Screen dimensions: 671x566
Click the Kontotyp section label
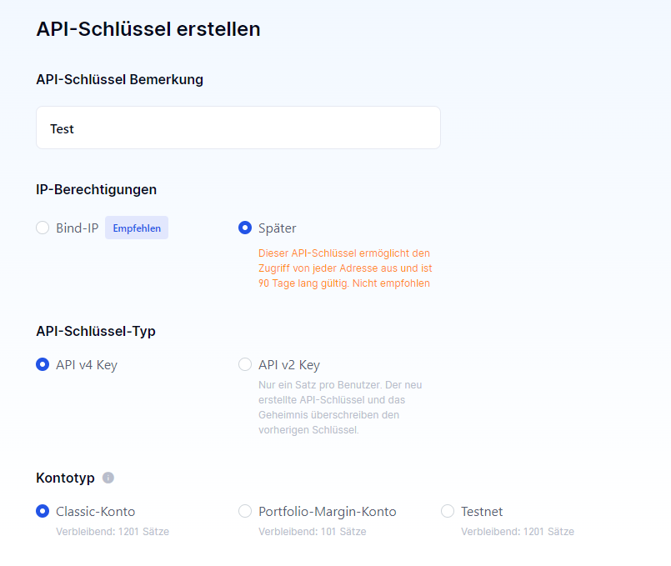pyautogui.click(x=64, y=478)
